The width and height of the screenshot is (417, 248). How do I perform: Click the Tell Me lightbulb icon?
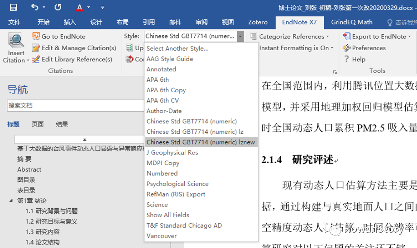coord(390,23)
